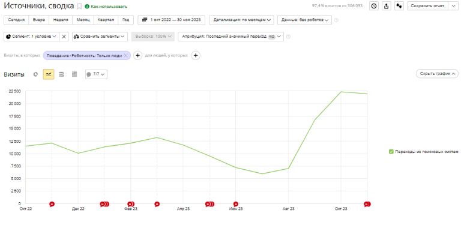The height and width of the screenshot is (225, 461).
Task: Add a people condition with the plus after 'для людей'
Action: point(196,56)
